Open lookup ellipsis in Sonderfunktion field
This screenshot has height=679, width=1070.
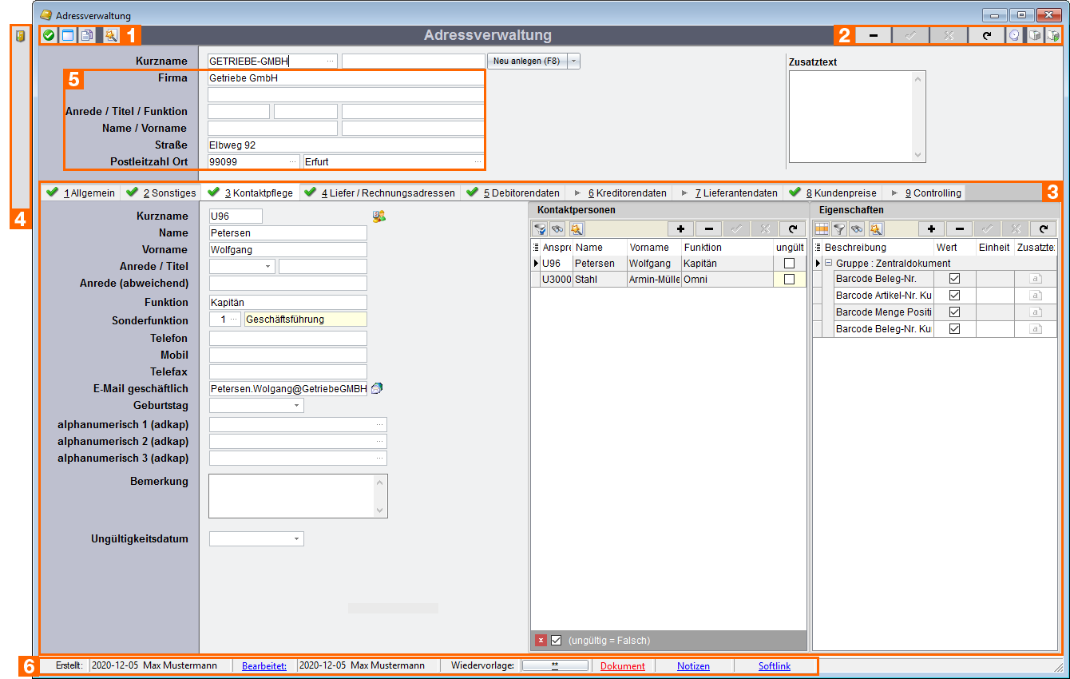pos(233,319)
